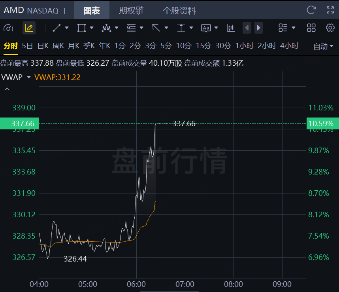Image resolution: width=339 pixels, height=292 pixels.
Task: Toggle the yellow drawing pencil tool
Action: pos(29,28)
